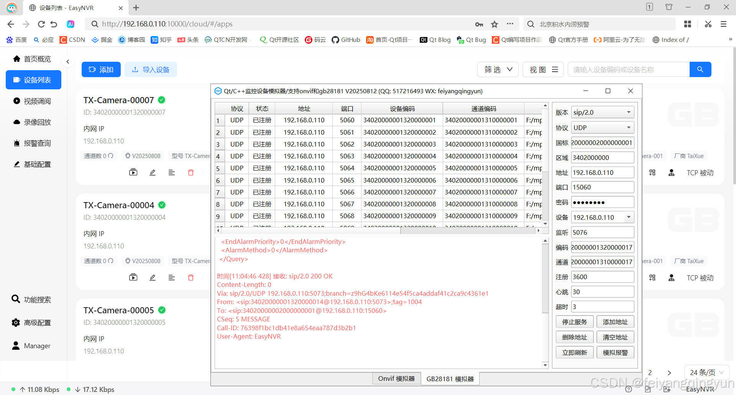Click the edit pencil icon for TX-Camera-00004
The width and height of the screenshot is (736, 395).
(x=153, y=277)
